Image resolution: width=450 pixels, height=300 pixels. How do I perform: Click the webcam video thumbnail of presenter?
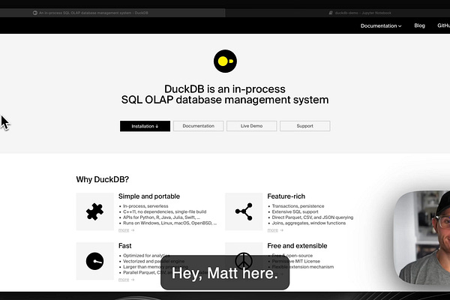(x=421, y=238)
